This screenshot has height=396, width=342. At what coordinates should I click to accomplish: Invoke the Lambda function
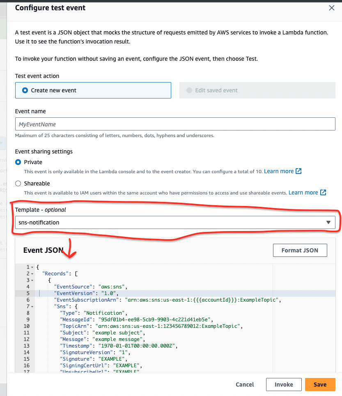(x=284, y=385)
